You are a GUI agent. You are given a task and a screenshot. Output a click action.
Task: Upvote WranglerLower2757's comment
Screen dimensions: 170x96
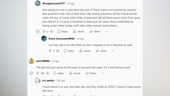(x=44, y=31)
